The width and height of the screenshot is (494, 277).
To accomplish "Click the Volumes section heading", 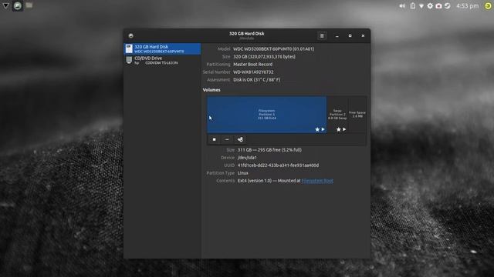I will coord(211,90).
